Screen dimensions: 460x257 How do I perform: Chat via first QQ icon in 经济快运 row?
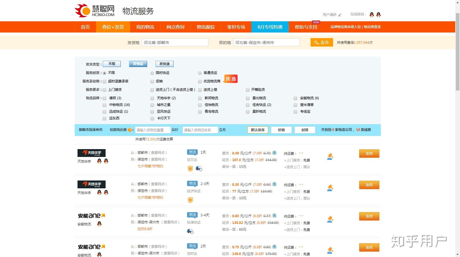pos(99,192)
